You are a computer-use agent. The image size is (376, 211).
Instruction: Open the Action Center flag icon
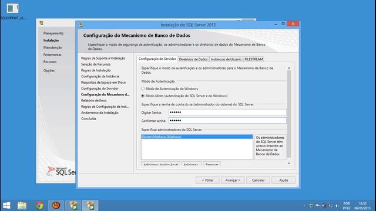(317, 206)
